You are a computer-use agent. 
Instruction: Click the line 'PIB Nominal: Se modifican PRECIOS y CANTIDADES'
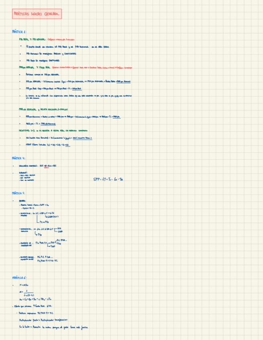(51, 54)
